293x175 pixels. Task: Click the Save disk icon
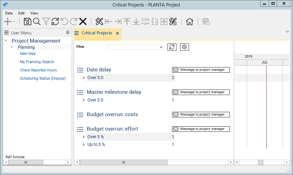click(28, 21)
